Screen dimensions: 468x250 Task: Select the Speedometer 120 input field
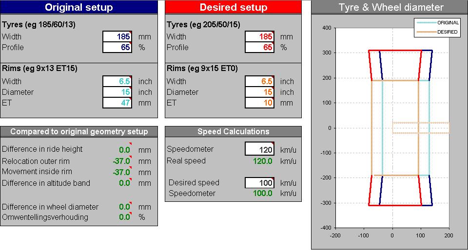[259, 149]
